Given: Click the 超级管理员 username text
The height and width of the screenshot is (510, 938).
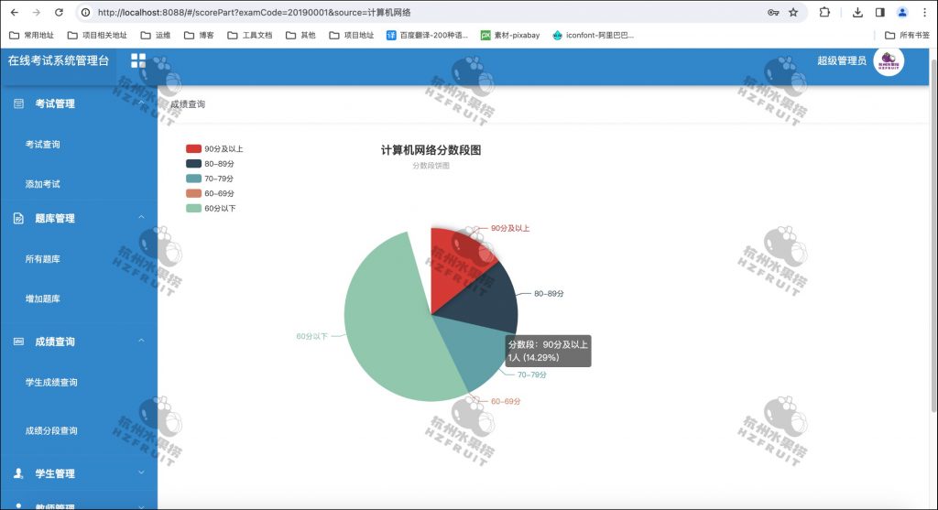Looking at the screenshot, I should pyautogui.click(x=842, y=60).
